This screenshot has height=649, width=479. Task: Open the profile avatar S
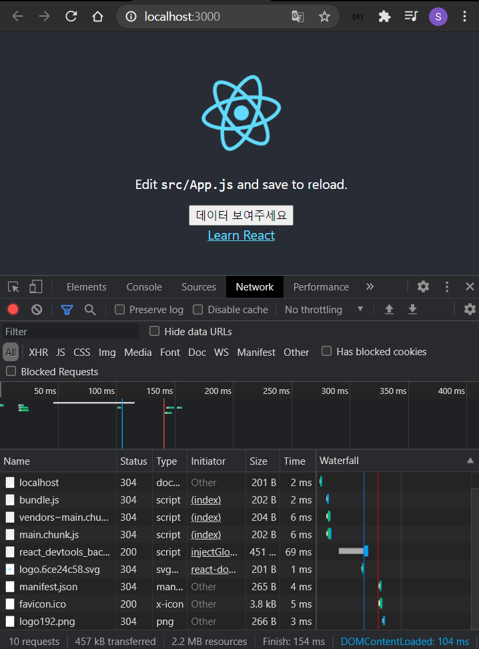point(438,17)
